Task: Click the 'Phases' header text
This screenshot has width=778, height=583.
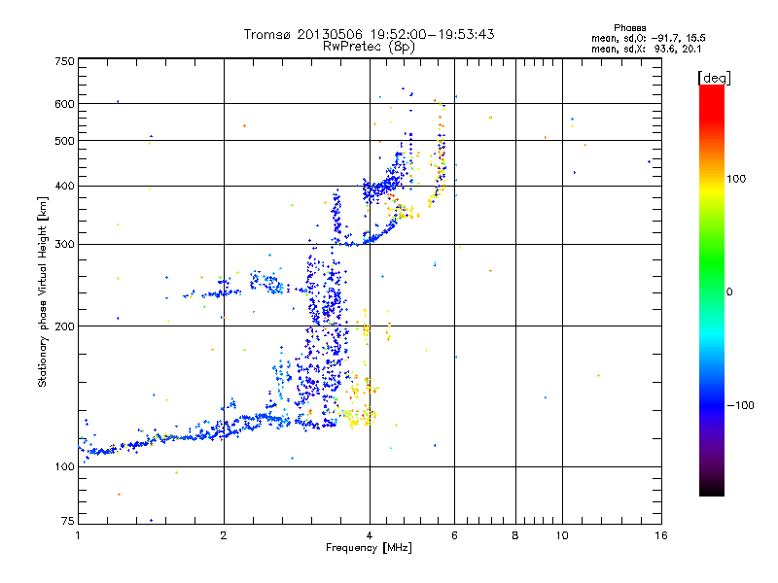Action: point(629,28)
